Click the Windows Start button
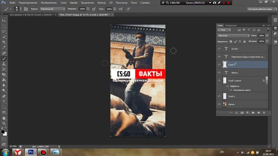This screenshot has width=278, height=156. pyautogui.click(x=6, y=152)
